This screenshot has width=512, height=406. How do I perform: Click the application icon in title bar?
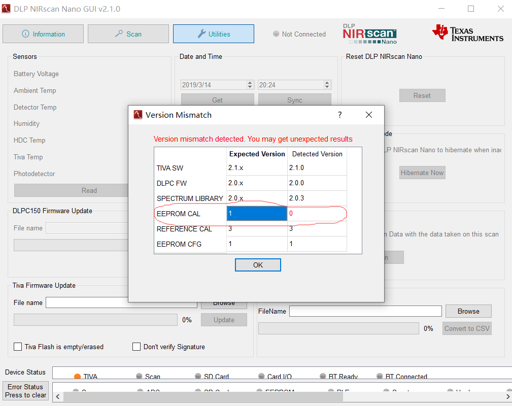(6, 9)
